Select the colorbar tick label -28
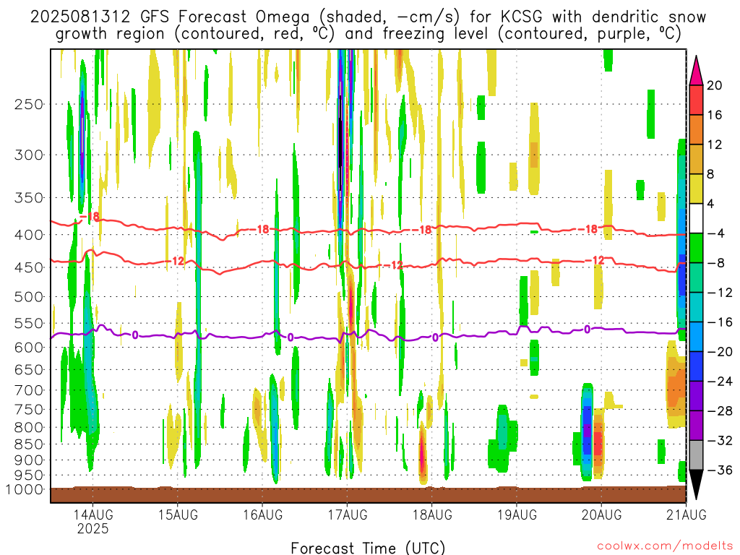The image size is (740, 555). click(x=720, y=411)
